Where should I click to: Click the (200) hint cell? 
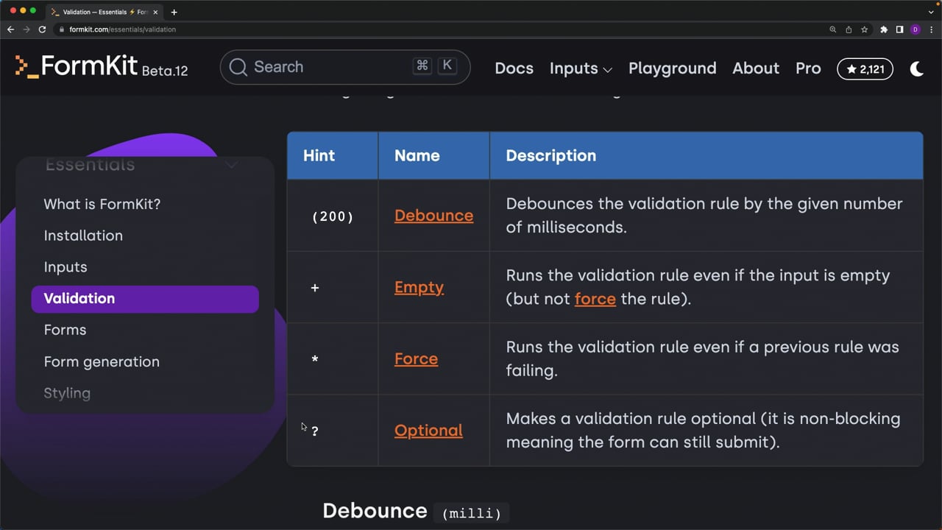[333, 216]
